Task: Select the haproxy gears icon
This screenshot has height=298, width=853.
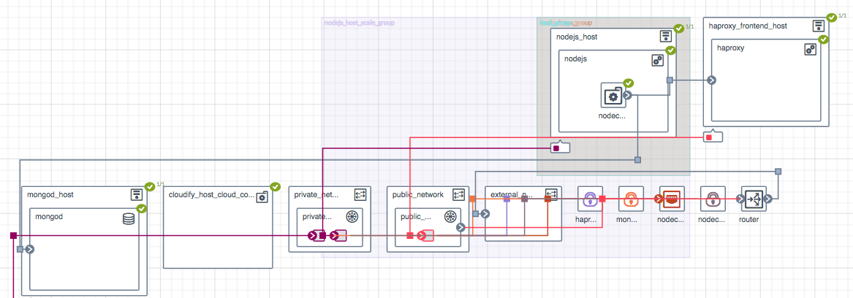Action: tap(810, 50)
